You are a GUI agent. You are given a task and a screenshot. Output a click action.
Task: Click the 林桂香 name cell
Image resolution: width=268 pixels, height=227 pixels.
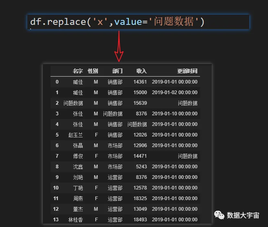pos(75,220)
